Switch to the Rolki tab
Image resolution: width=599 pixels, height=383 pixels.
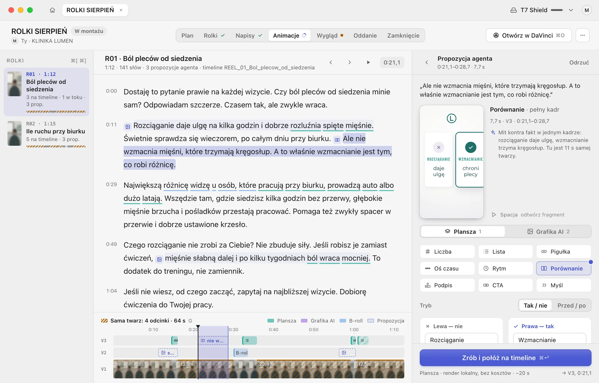point(214,36)
